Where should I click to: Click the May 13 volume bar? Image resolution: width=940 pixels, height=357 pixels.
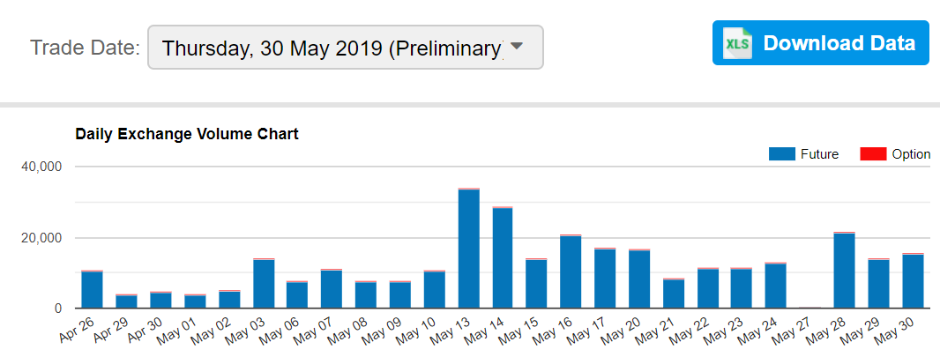(469, 249)
